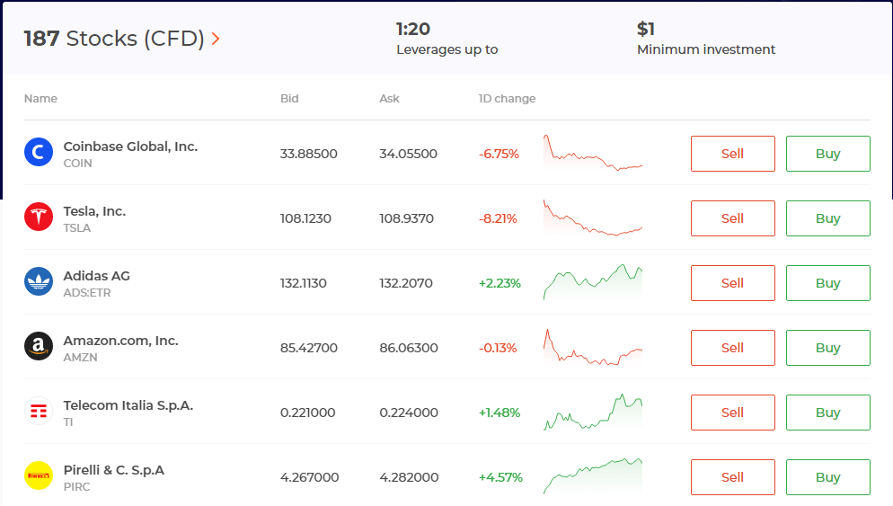The height and width of the screenshot is (506, 893).
Task: Click the 1D change column header
Action: pyautogui.click(x=507, y=99)
